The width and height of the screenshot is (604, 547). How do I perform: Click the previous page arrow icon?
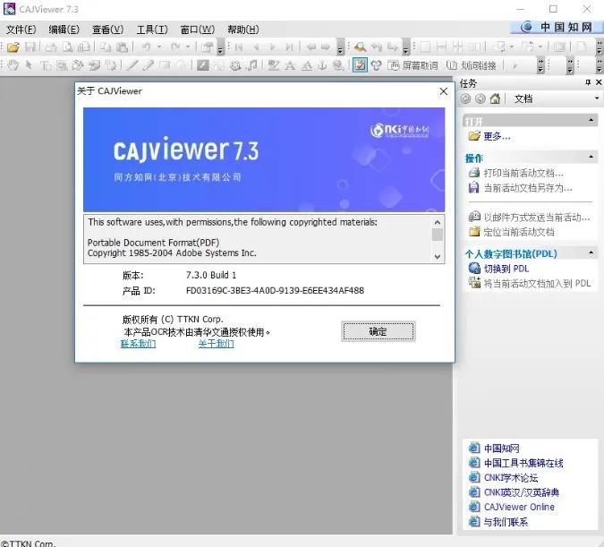(256, 47)
